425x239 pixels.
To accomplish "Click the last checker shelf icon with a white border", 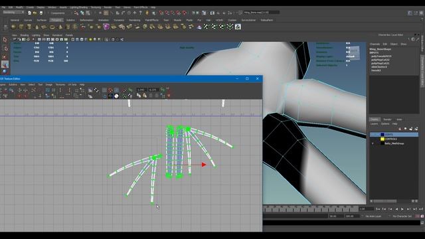I will 238,27.
